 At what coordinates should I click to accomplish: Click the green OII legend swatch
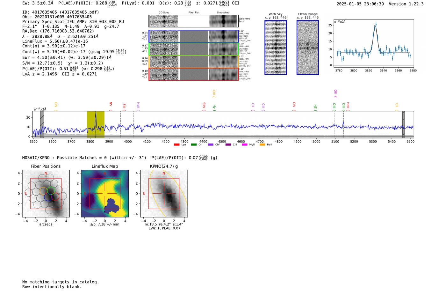(x=194, y=145)
